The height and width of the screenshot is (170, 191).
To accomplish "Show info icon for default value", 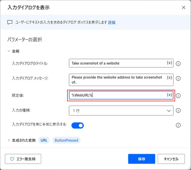I will (x=178, y=96).
